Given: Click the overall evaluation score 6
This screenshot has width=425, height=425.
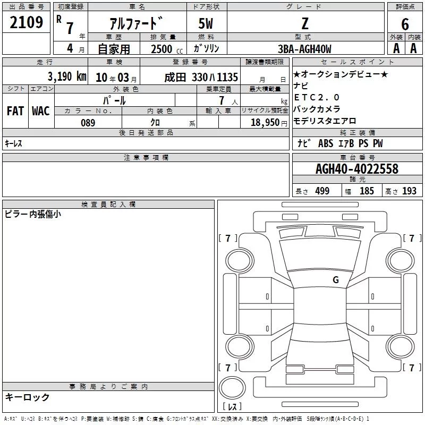Looking at the screenshot, I should pos(405,24).
